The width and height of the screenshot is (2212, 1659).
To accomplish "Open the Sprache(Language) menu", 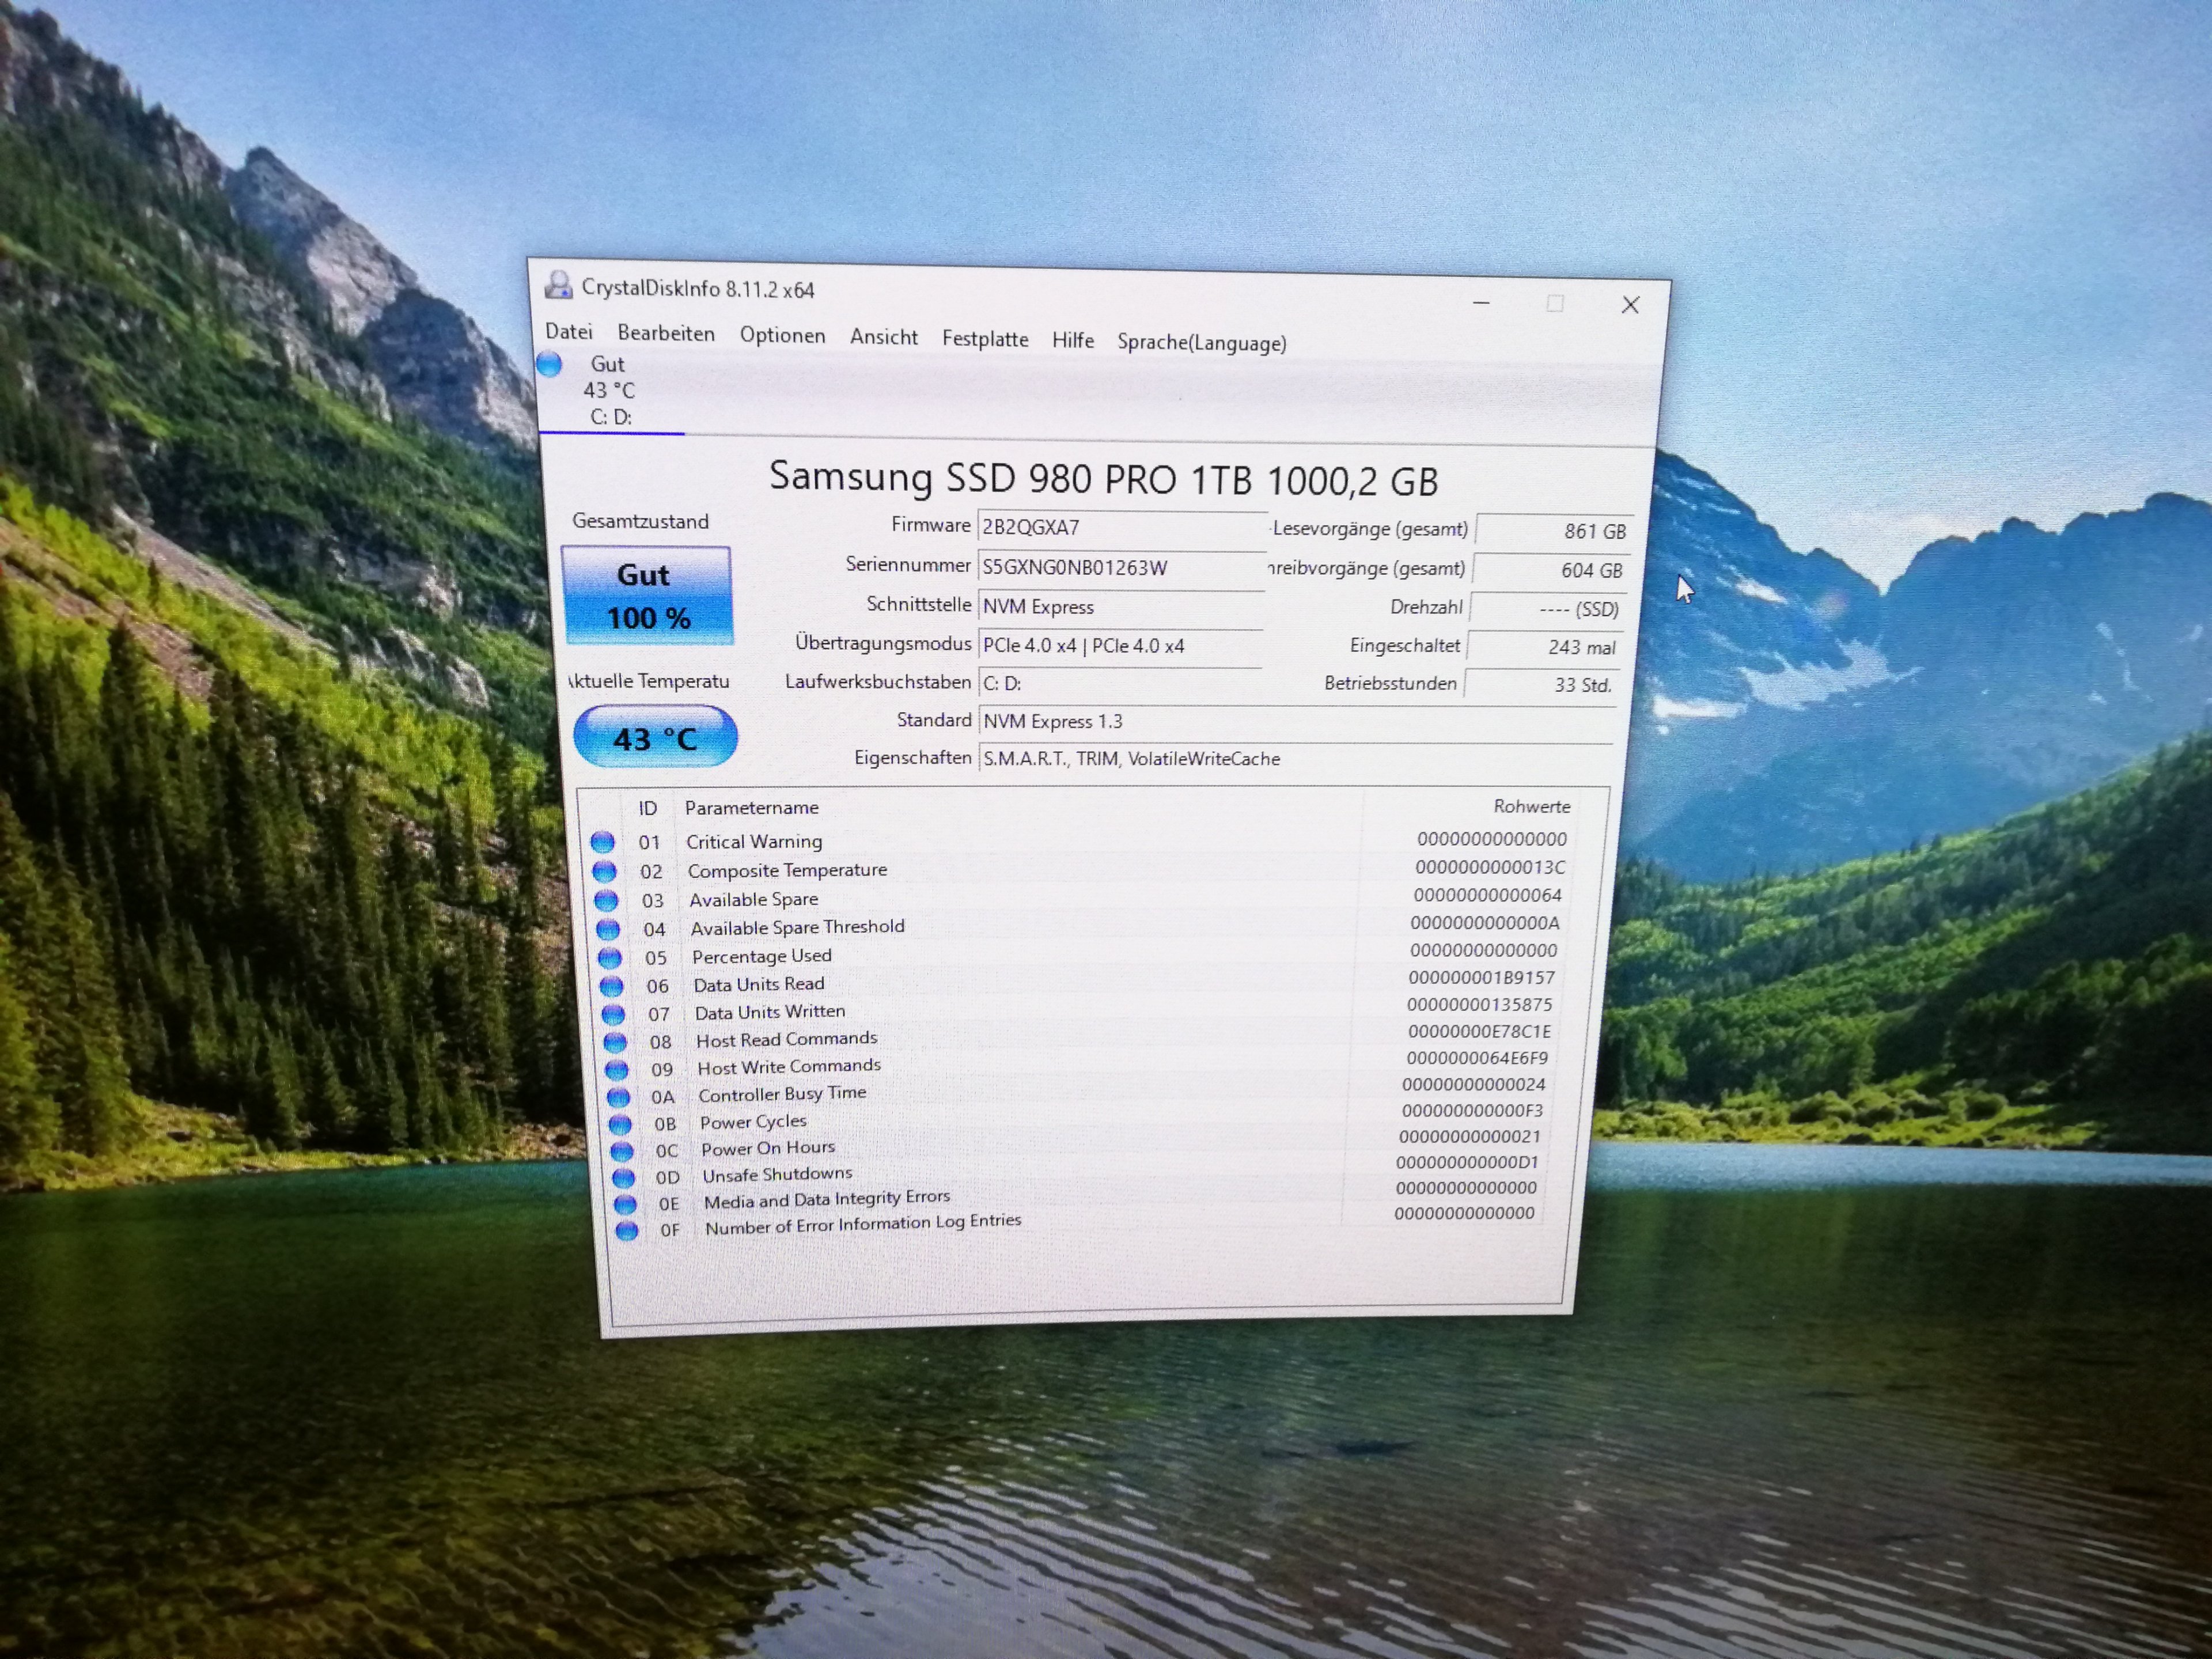I will (1201, 343).
